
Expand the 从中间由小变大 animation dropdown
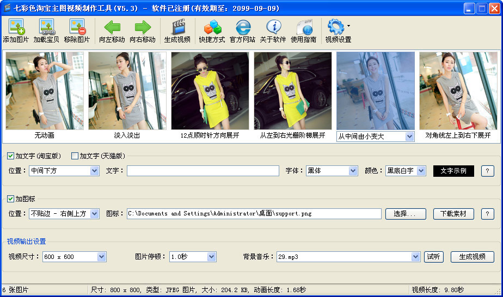(409, 137)
